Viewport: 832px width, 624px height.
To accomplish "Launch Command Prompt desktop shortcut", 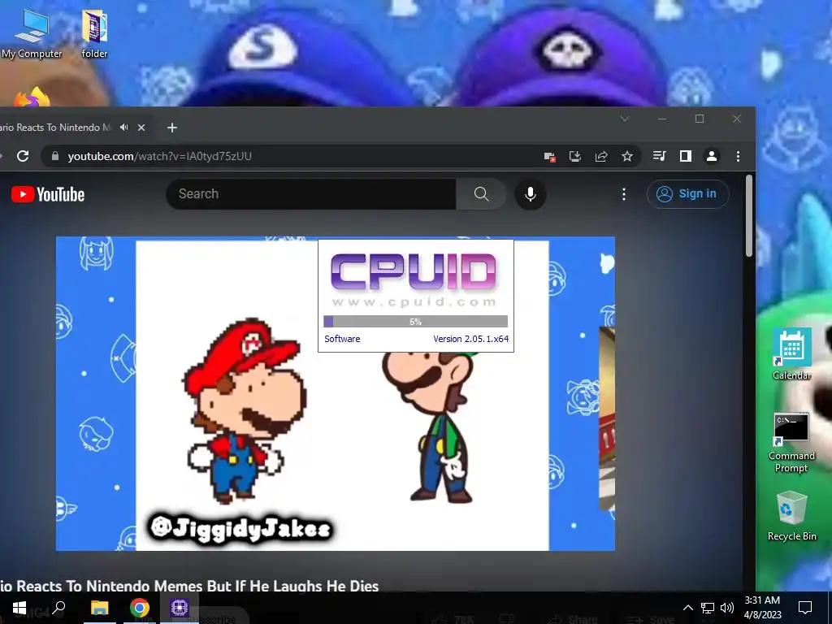I will click(x=791, y=443).
